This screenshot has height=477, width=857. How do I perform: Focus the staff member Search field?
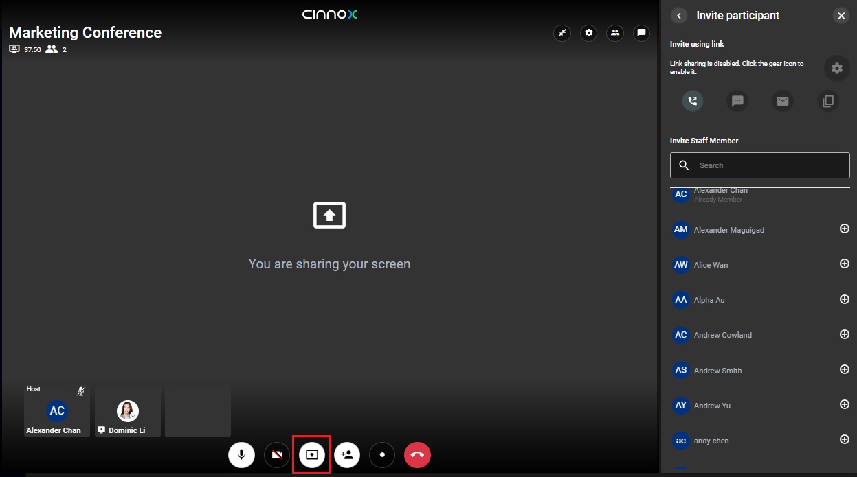coord(760,165)
